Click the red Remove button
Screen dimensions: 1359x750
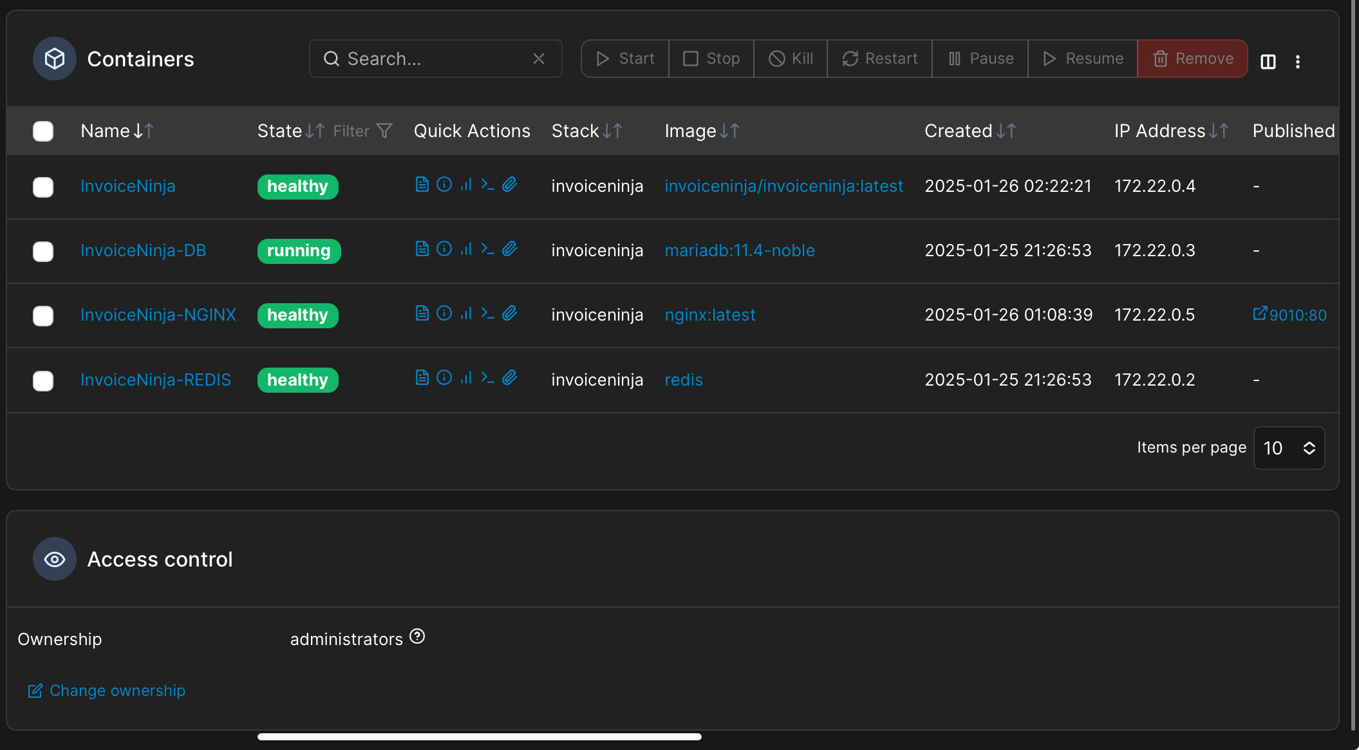point(1193,59)
